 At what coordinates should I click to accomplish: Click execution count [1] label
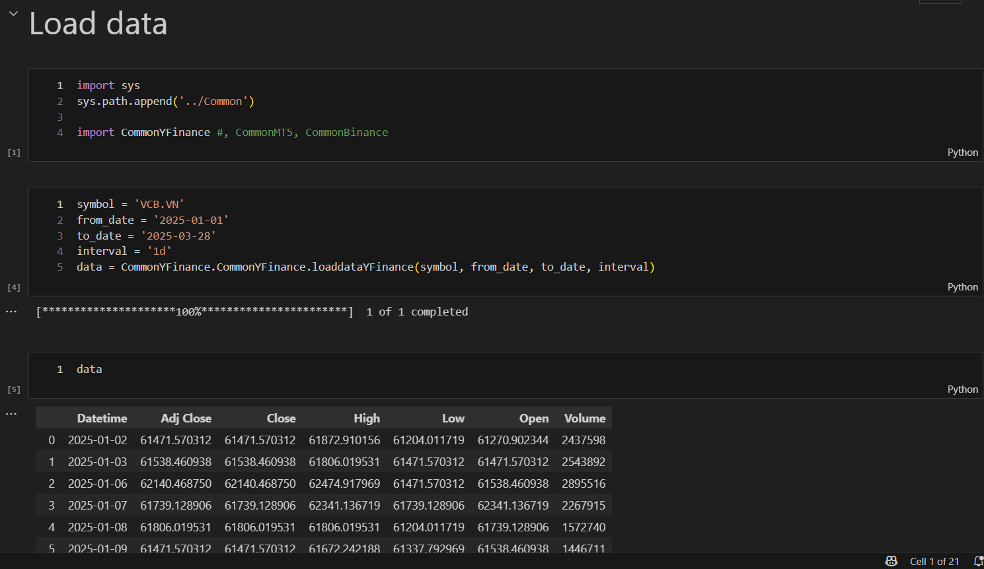(x=14, y=152)
